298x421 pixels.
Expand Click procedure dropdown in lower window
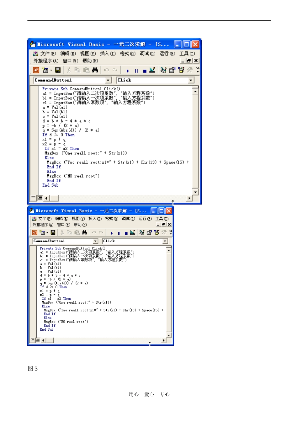pyautogui.click(x=165, y=241)
